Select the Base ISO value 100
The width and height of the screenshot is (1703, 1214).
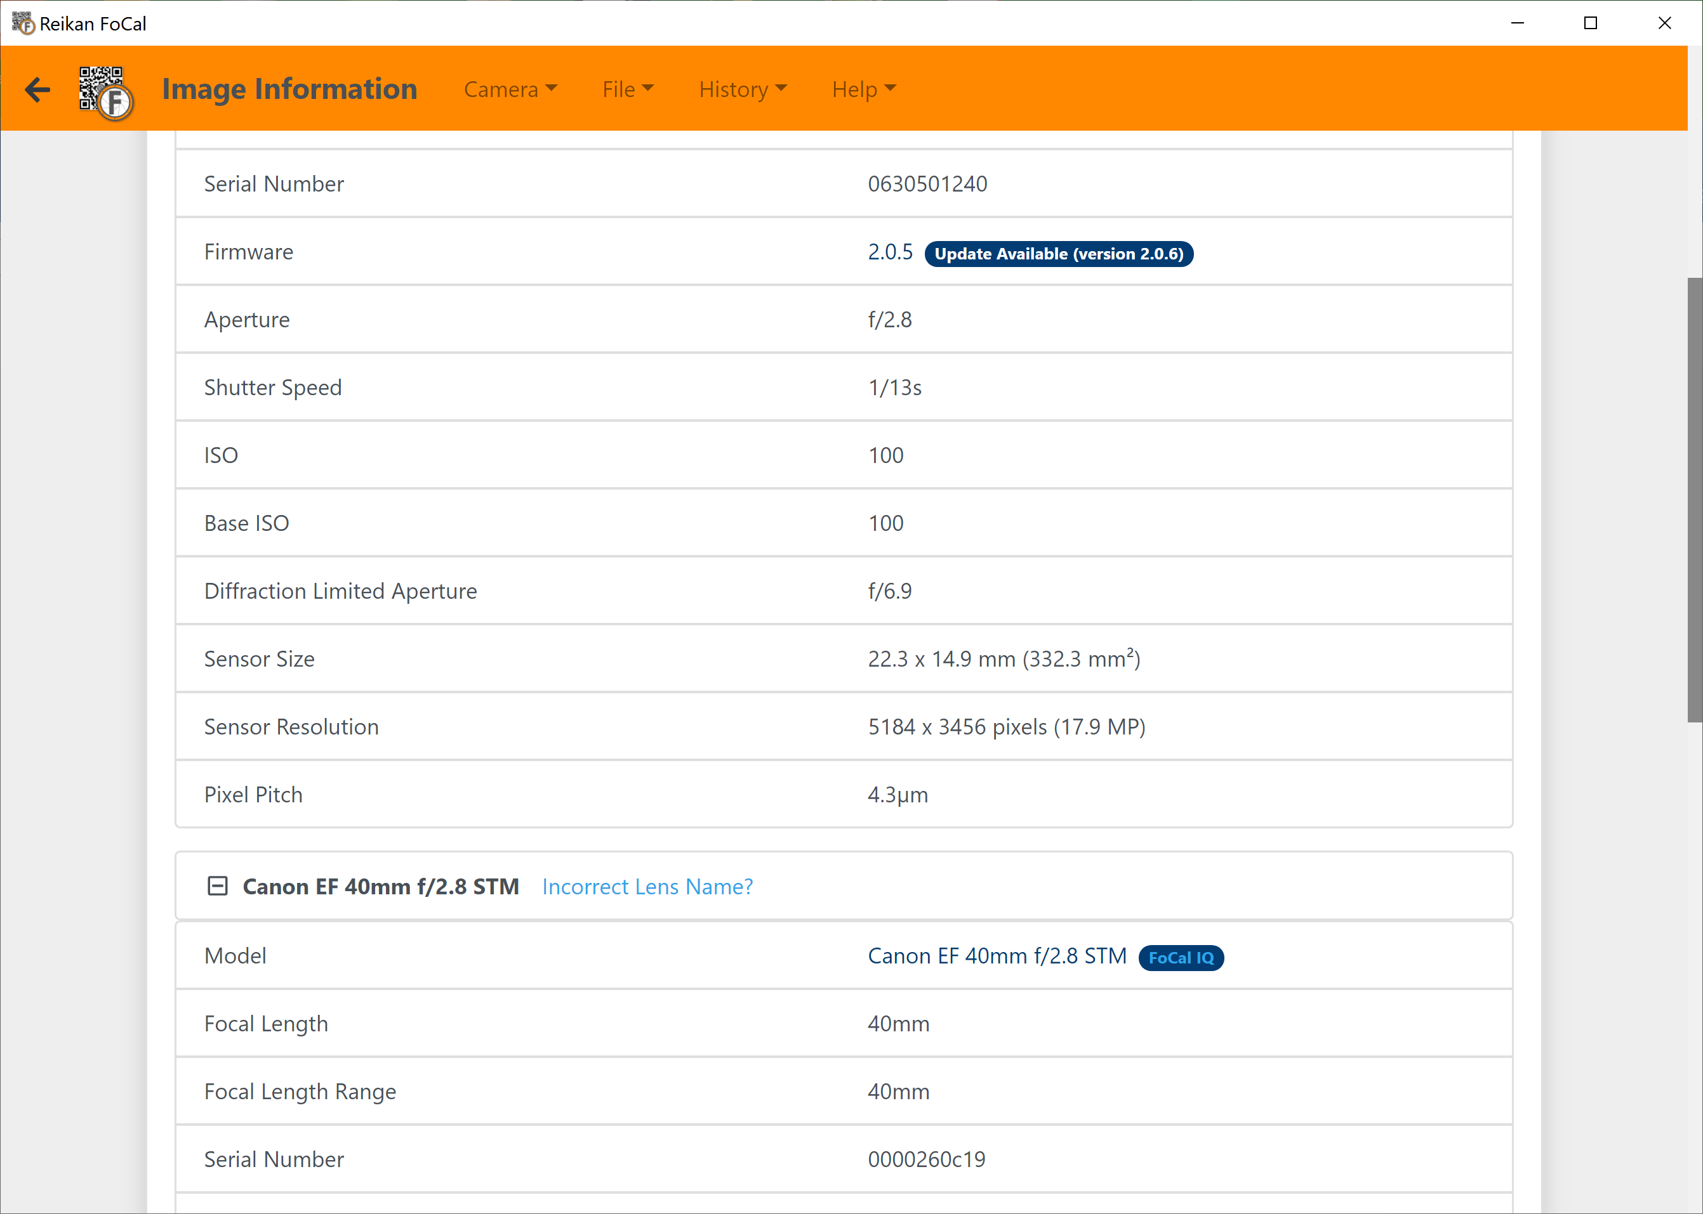click(885, 524)
